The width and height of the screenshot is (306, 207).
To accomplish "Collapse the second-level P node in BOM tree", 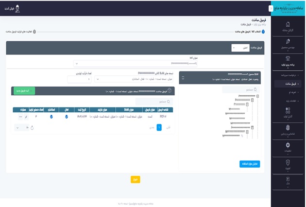I will tap(253, 100).
